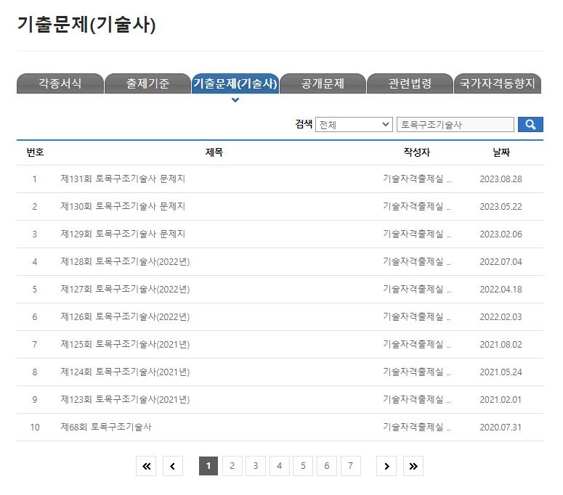Open post 제124회 토목구조기술사(2021년)

pos(125,372)
